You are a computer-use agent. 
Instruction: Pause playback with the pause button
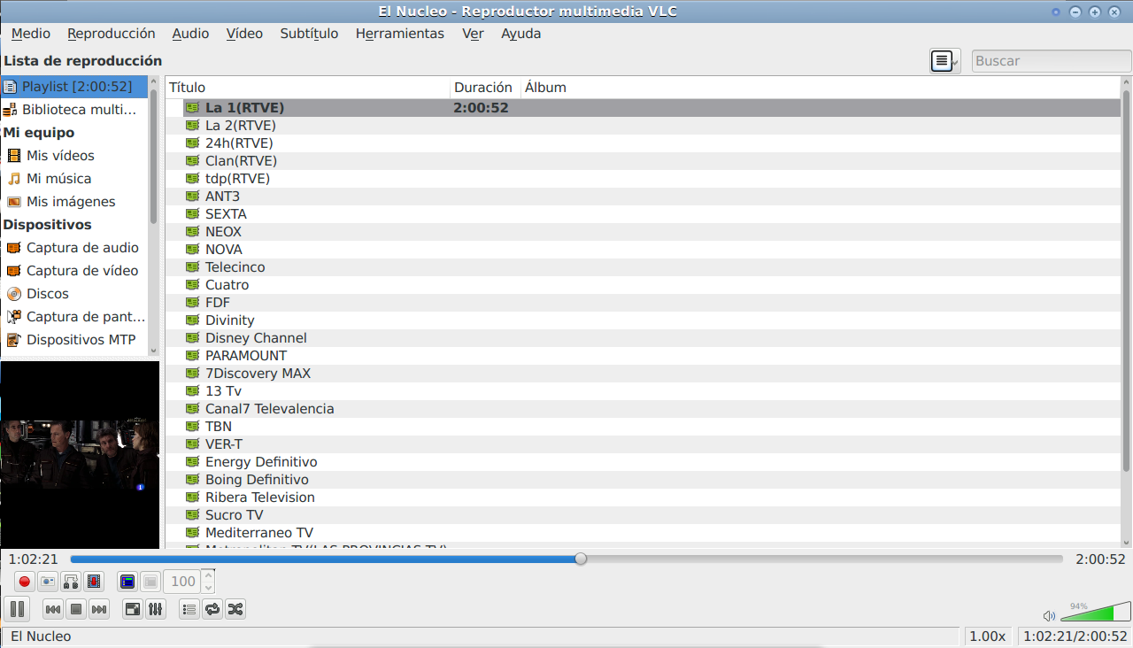[x=17, y=609]
